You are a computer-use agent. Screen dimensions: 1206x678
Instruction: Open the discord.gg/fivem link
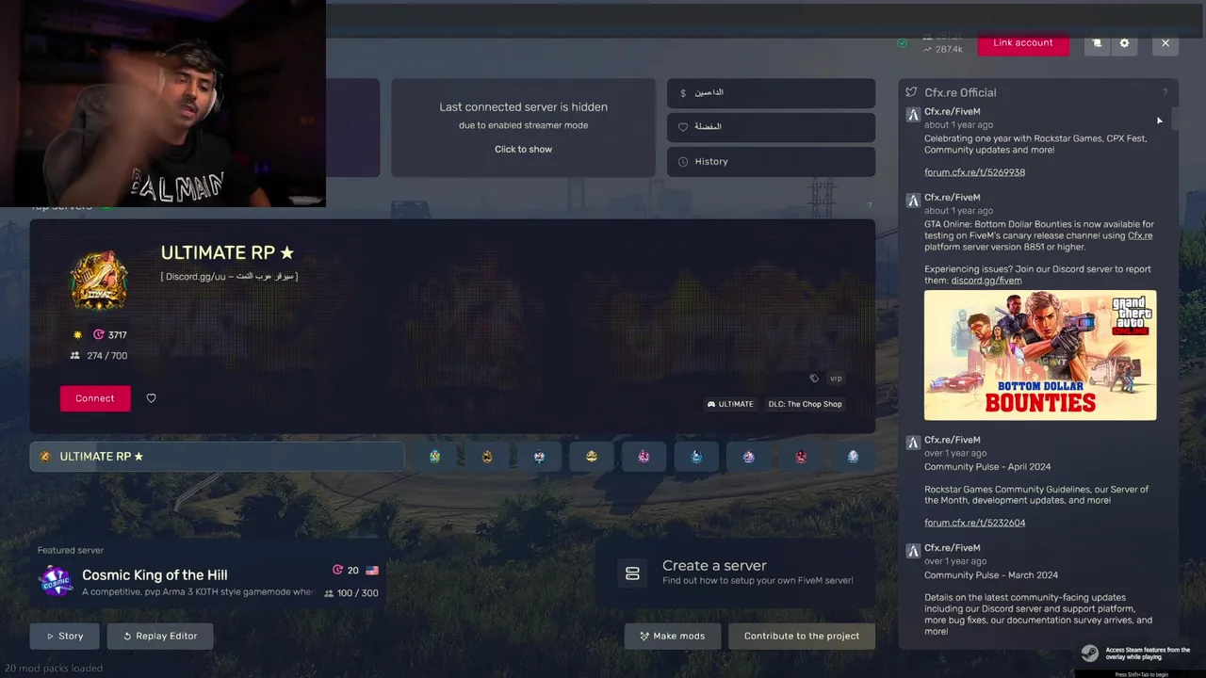point(986,281)
